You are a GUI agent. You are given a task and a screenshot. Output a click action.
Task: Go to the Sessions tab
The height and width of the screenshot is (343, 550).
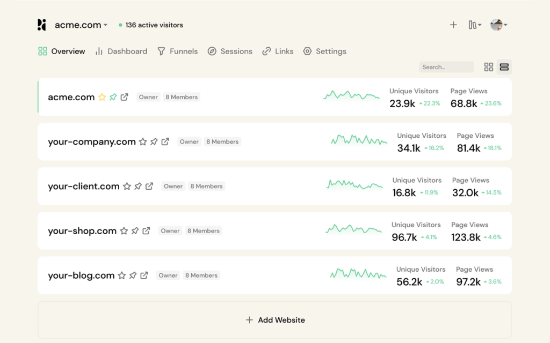[x=230, y=51]
